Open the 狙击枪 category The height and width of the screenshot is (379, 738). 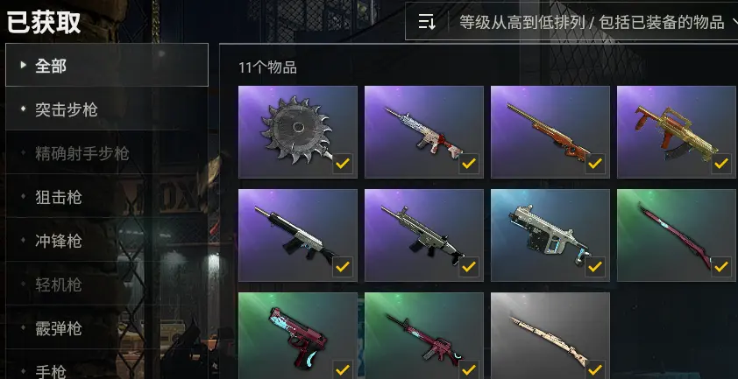tap(107, 197)
